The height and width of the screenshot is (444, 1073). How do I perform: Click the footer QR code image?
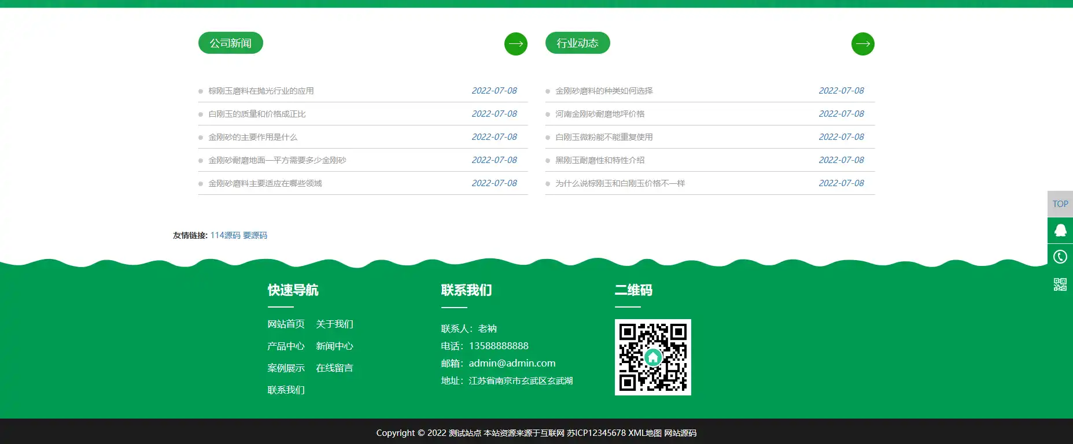click(x=652, y=357)
